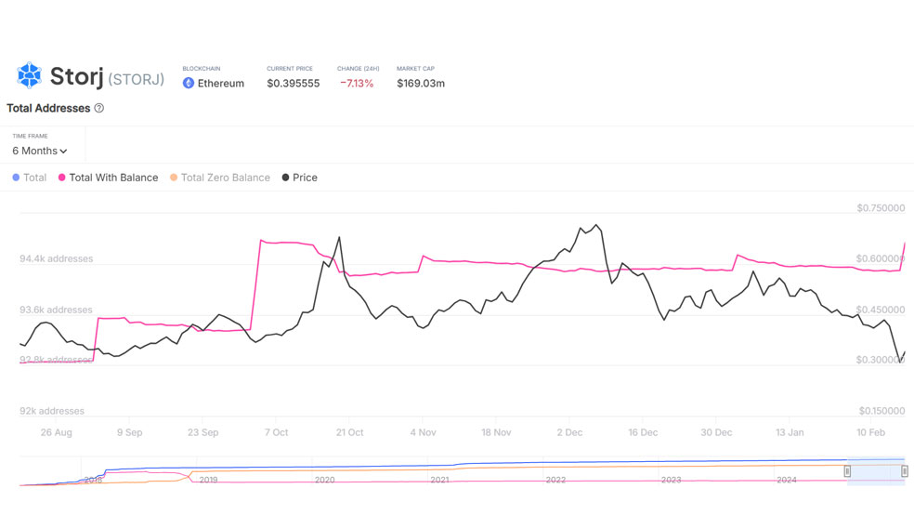Click 2022 in the navigator timeline
Image resolution: width=914 pixels, height=515 pixels.
(555, 480)
